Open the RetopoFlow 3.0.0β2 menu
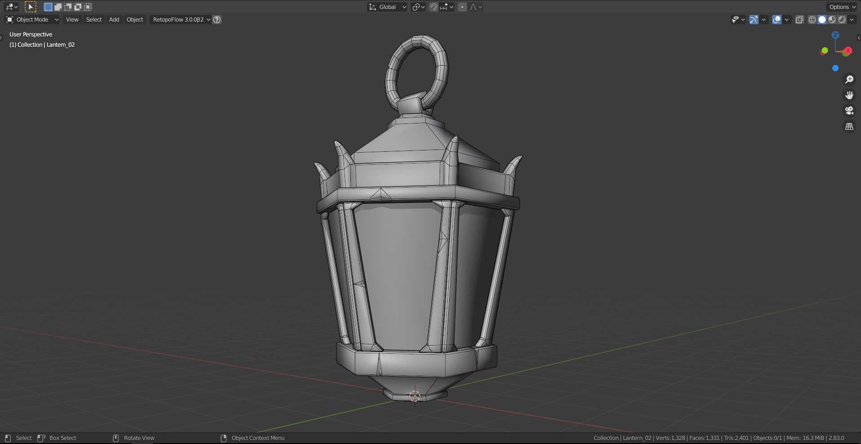Screen dimensions: 861x444 (178, 19)
